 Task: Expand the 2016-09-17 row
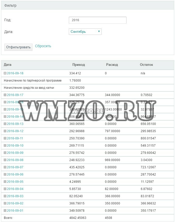(5, 95)
